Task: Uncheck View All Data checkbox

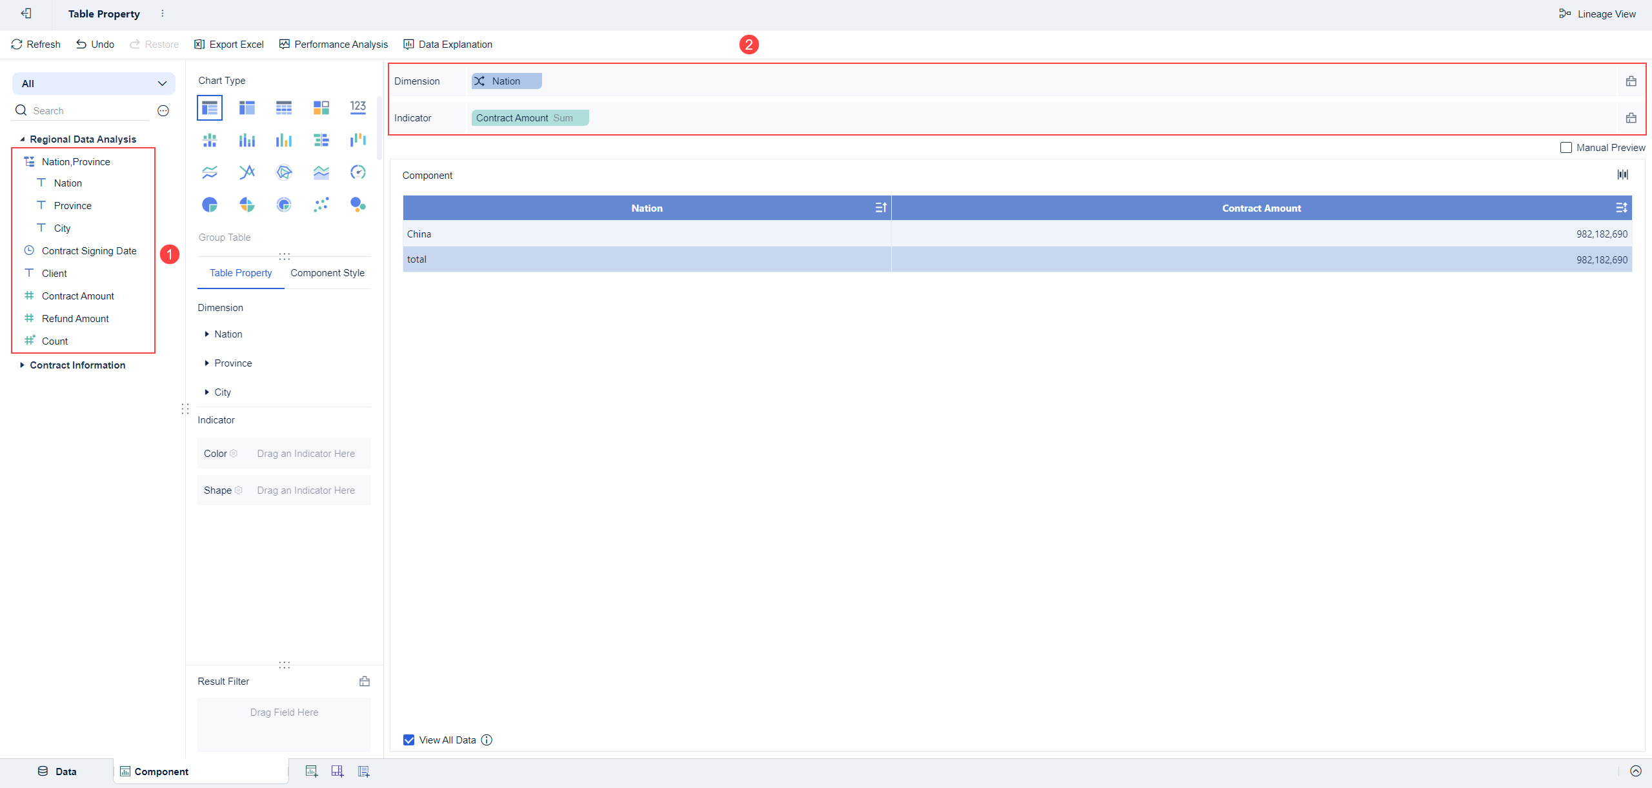Action: [x=409, y=740]
